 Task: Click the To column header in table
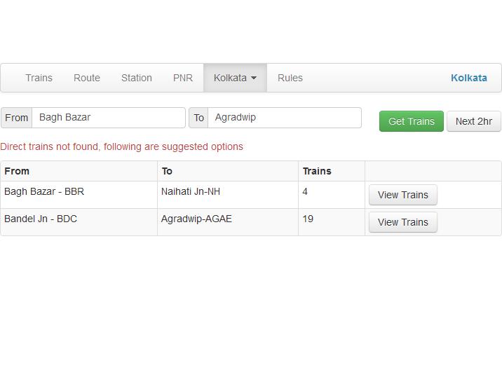(x=167, y=171)
